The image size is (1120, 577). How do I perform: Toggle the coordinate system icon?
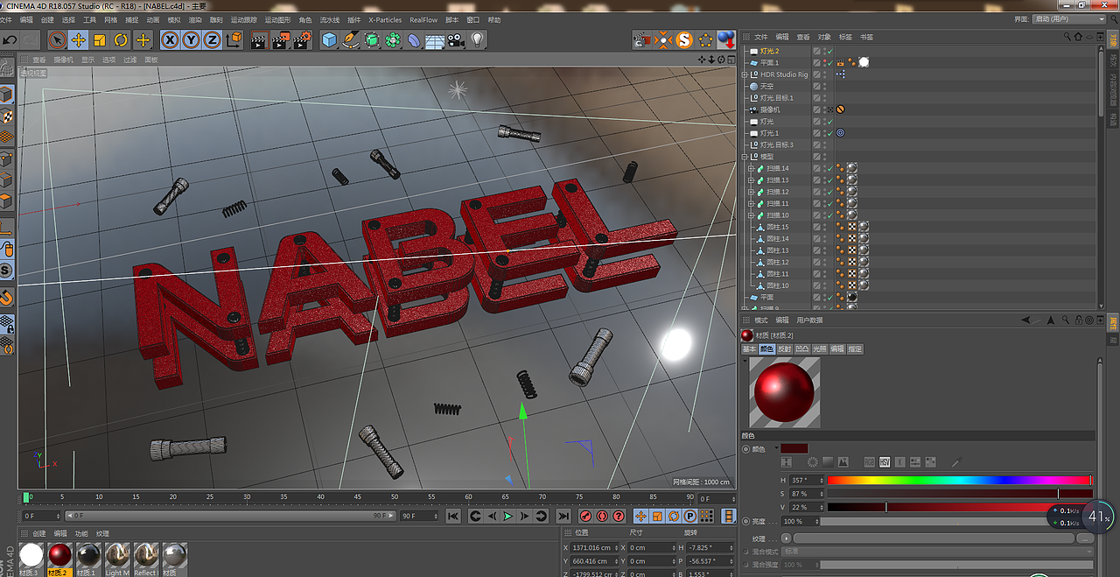coord(234,39)
